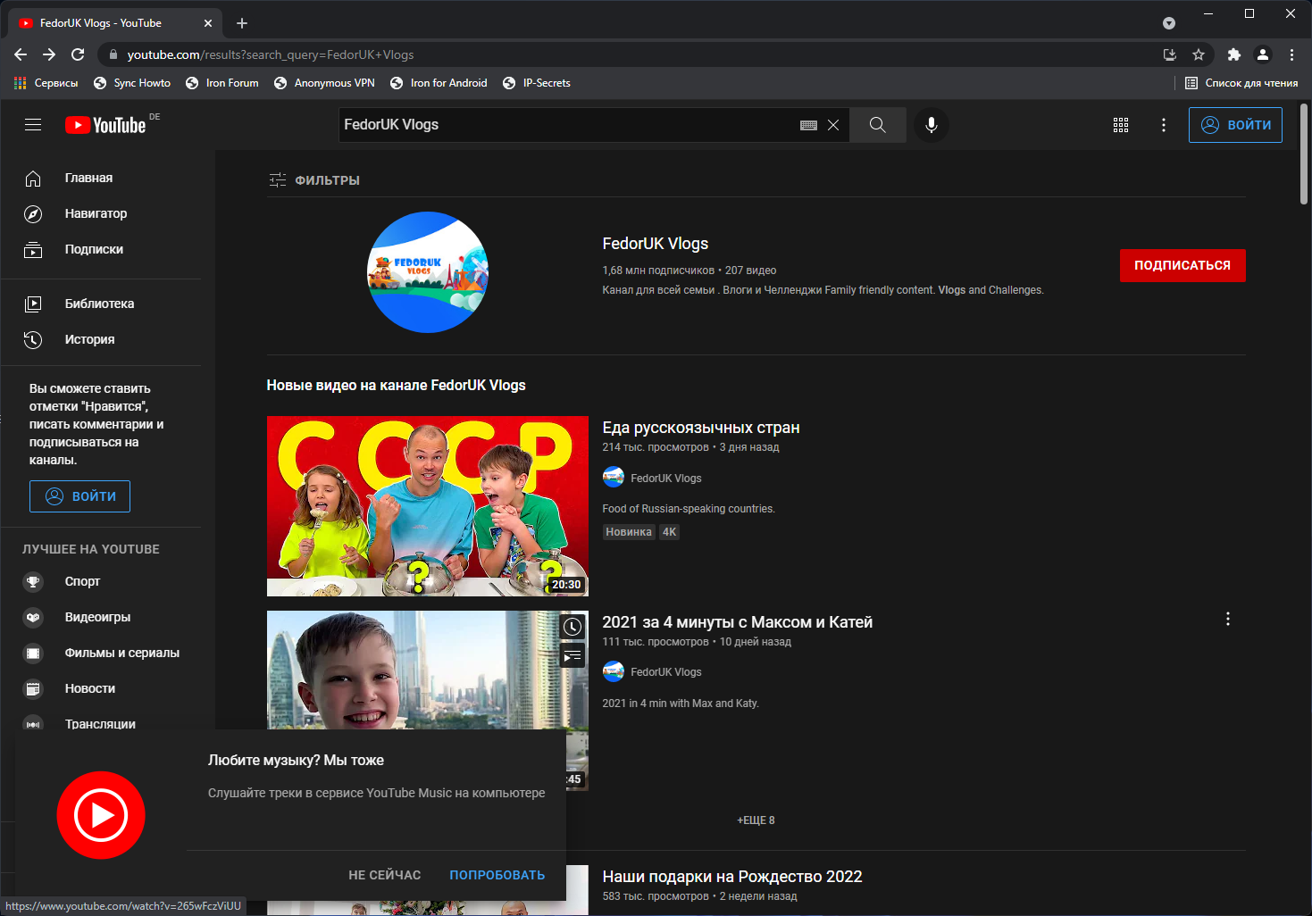
Task: Click the СССР video thumbnail
Action: 428,506
